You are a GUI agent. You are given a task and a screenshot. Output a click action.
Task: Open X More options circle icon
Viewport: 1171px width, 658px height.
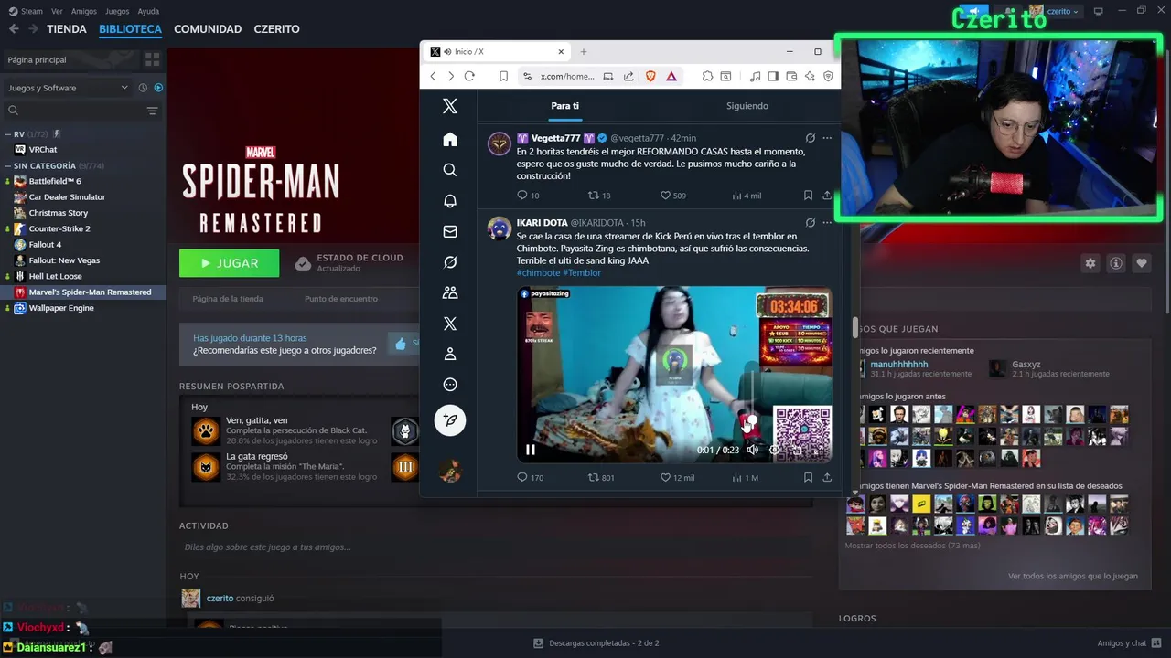click(x=449, y=385)
